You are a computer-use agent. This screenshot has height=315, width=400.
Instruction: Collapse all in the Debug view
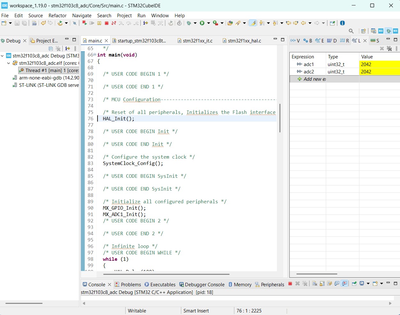coord(51,49)
